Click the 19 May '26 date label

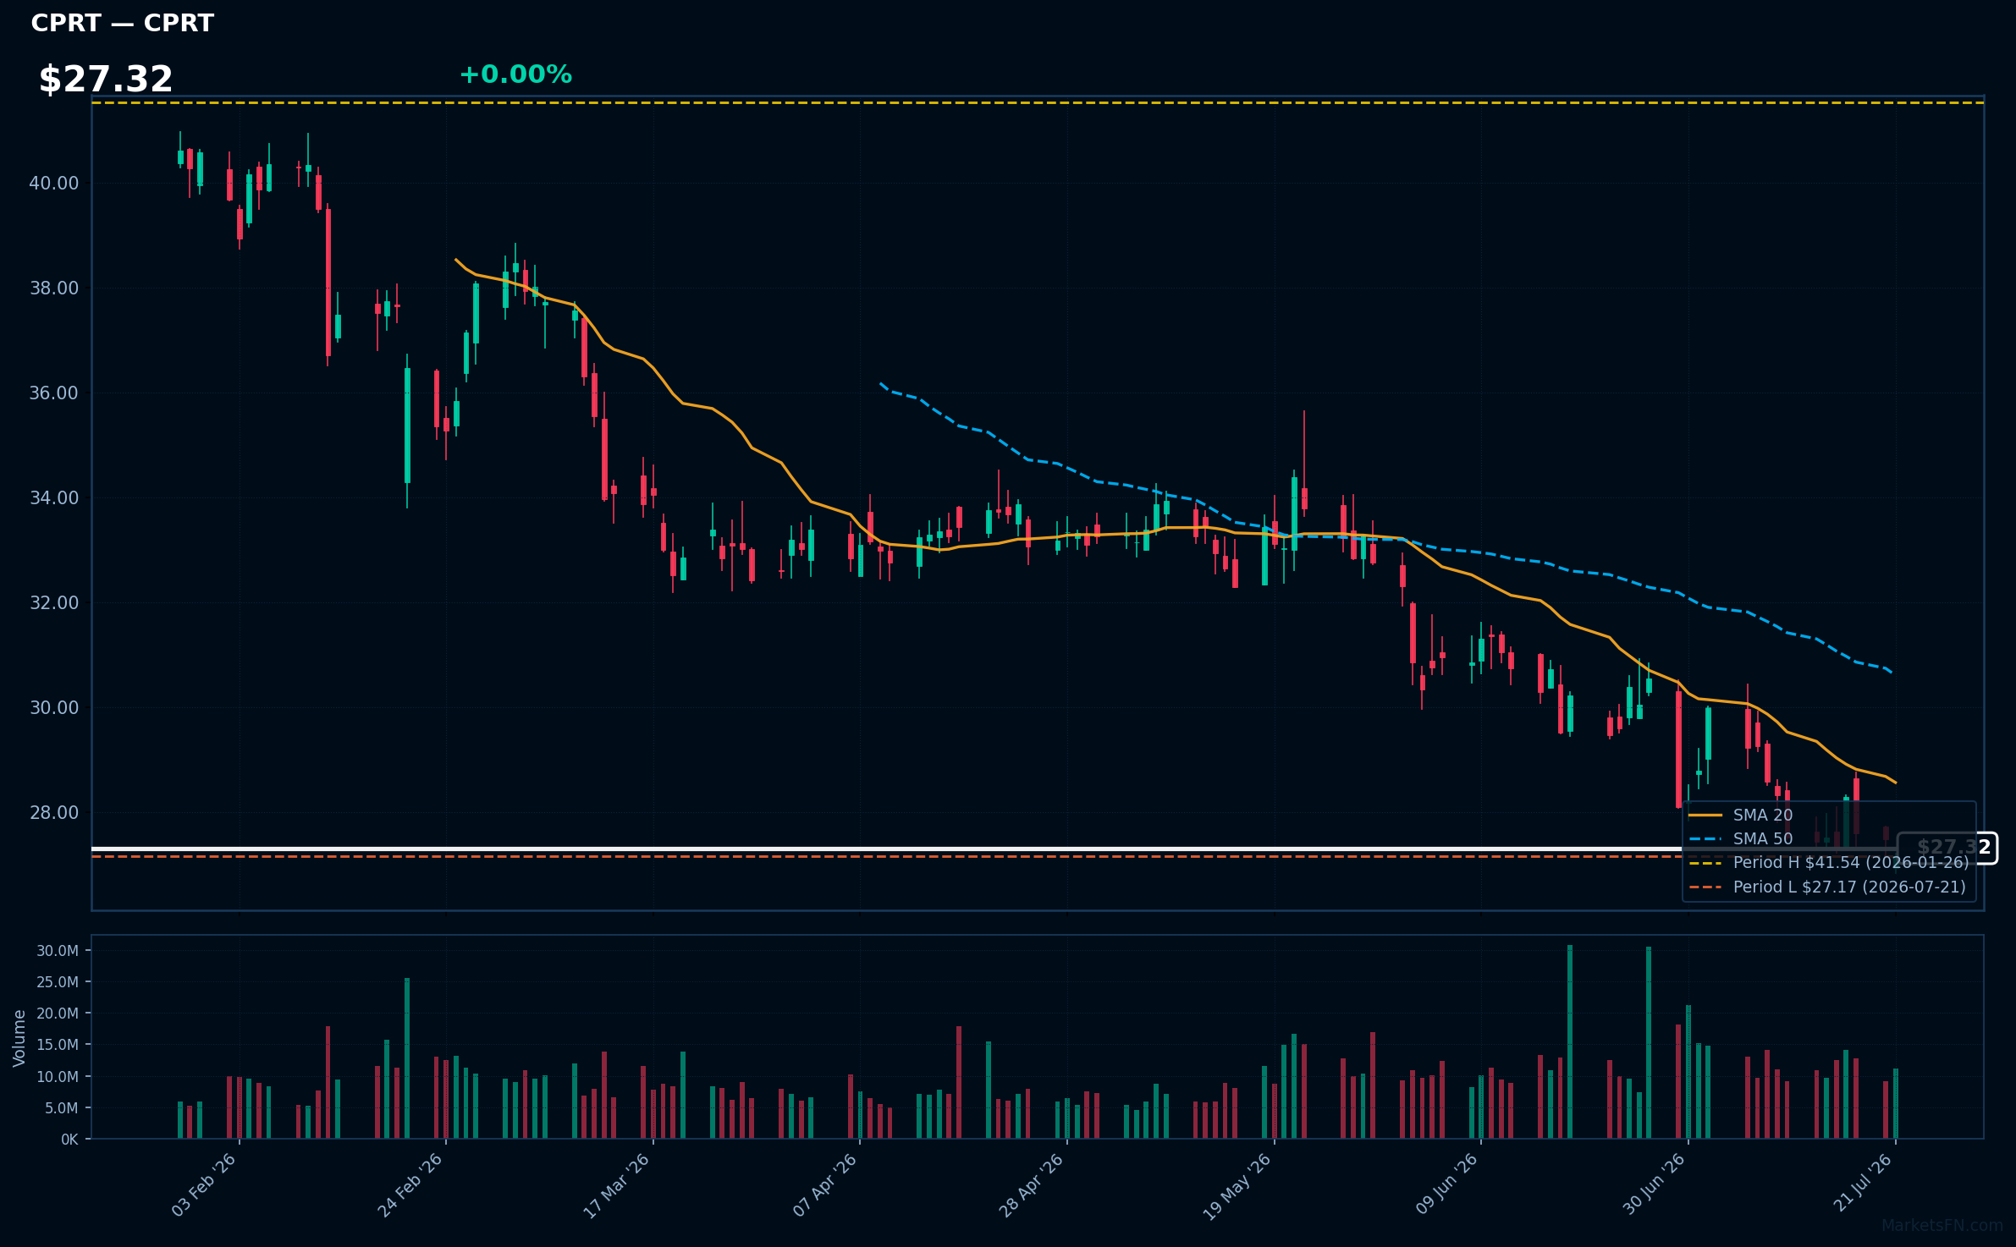pyautogui.click(x=1237, y=1184)
